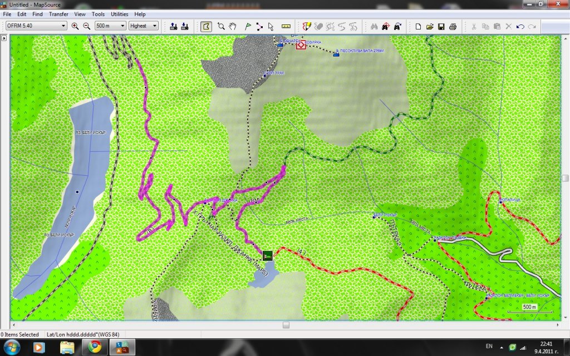Viewport: 570px width, 356px height.
Task: Click the Save file button
Action: 441,26
